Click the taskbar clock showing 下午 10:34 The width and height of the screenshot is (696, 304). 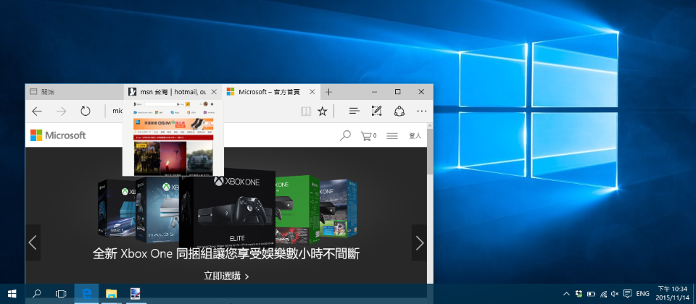pos(673,293)
